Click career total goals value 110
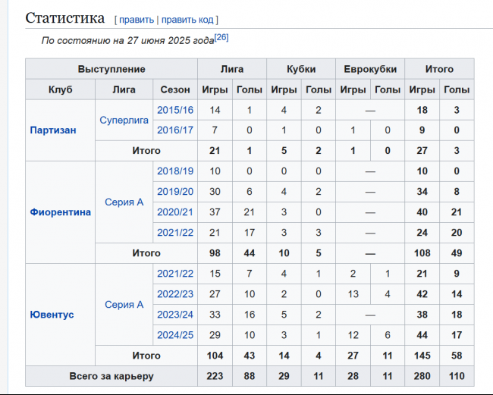Image resolution: width=493 pixels, height=395 pixels. 457,376
